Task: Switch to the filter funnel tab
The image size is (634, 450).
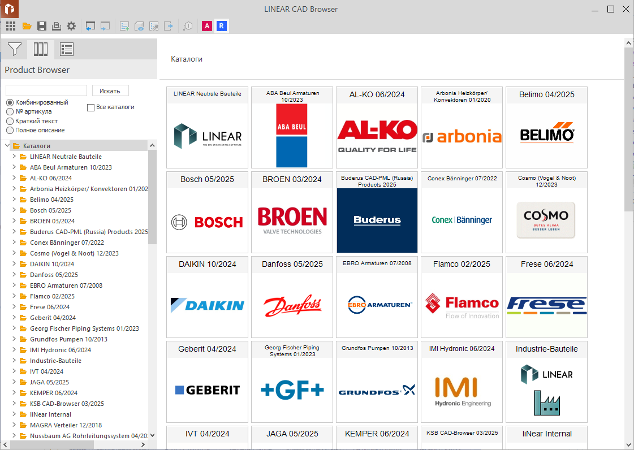Action: click(x=15, y=49)
